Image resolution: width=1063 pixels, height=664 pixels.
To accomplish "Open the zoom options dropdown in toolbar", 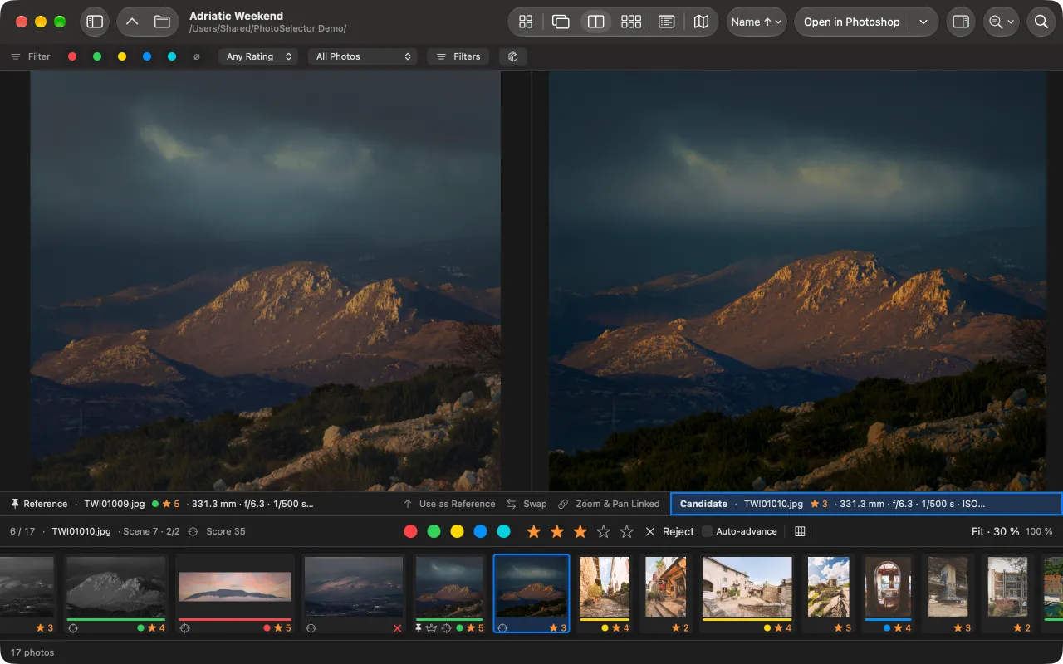I will coord(1002,22).
